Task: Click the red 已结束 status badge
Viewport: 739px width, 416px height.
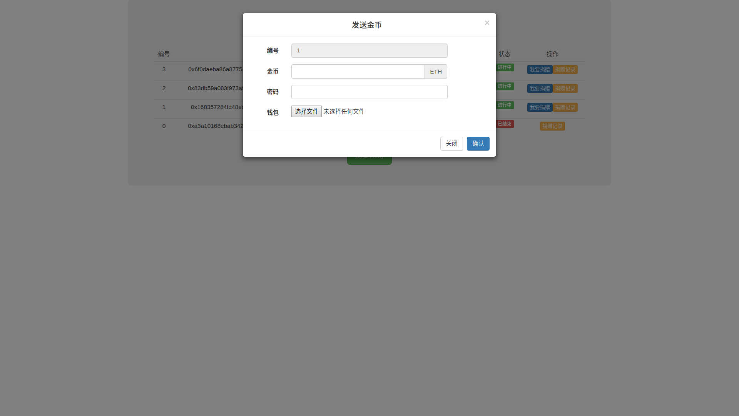Action: pyautogui.click(x=505, y=124)
